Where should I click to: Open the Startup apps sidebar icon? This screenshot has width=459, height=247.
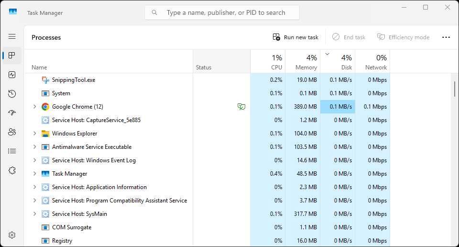pyautogui.click(x=12, y=113)
